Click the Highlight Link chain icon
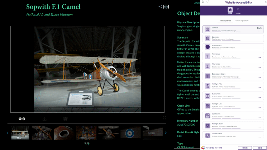Viewport: 267px width, 150px height. tap(208, 106)
